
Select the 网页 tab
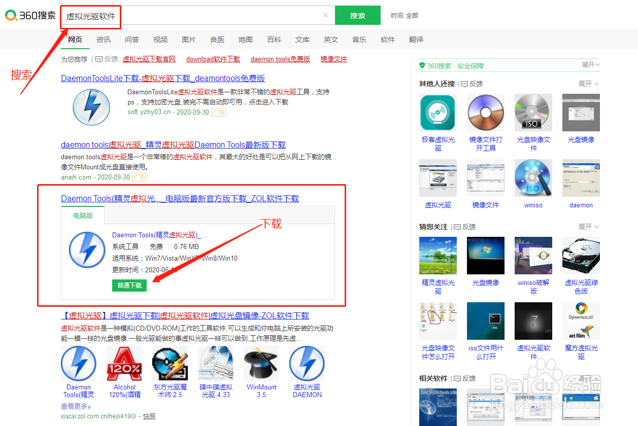pos(75,40)
